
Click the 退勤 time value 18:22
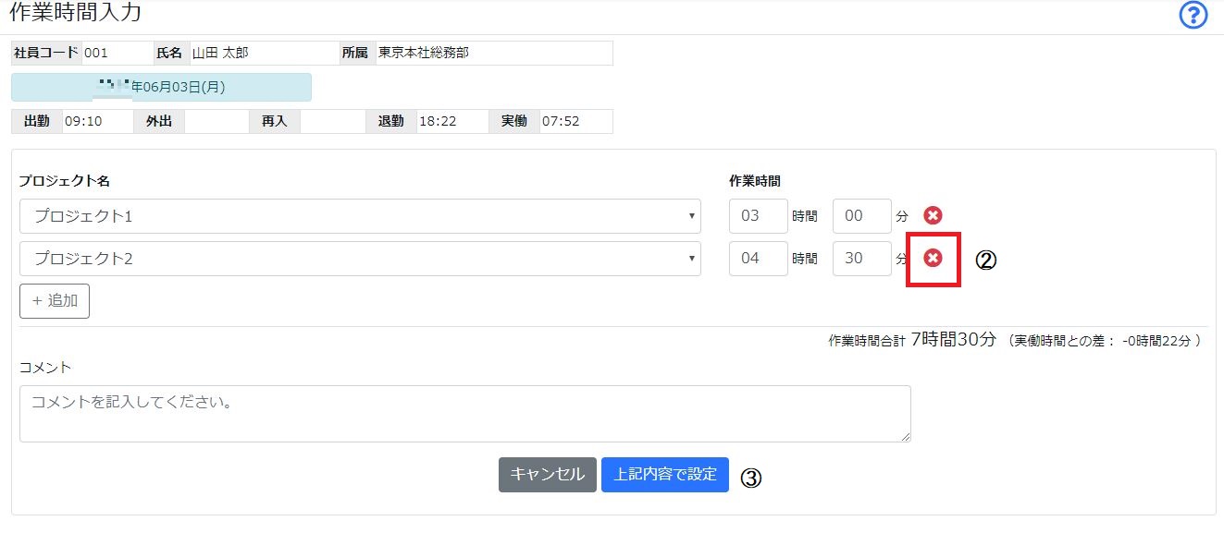(x=452, y=121)
